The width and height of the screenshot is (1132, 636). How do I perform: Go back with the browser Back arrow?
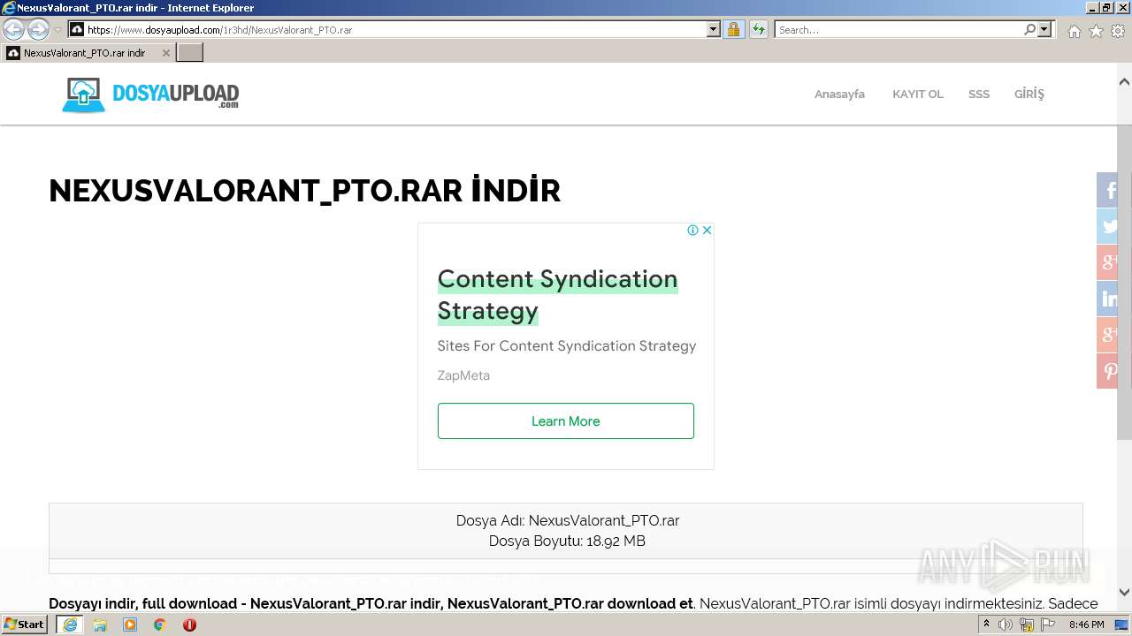coord(14,30)
